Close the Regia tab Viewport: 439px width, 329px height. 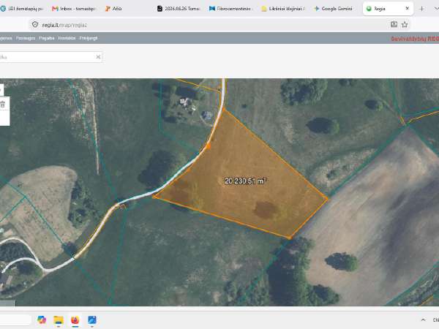[408, 9]
